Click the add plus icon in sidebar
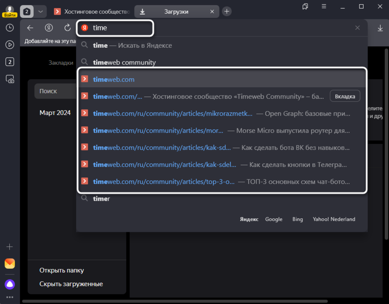The image size is (389, 304). pos(10,246)
